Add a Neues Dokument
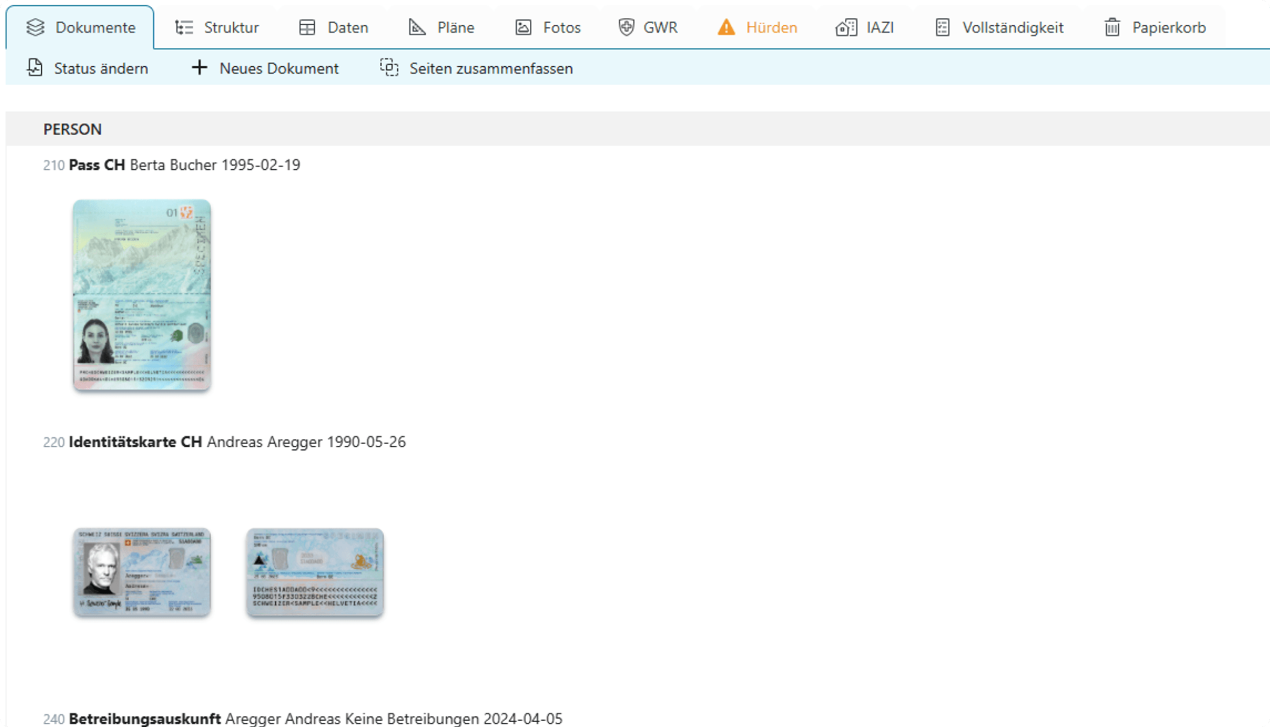Screen dimensions: 1270x727 pyautogui.click(x=265, y=68)
